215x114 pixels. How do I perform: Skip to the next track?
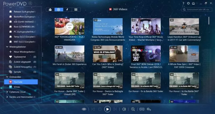tap(115, 109)
